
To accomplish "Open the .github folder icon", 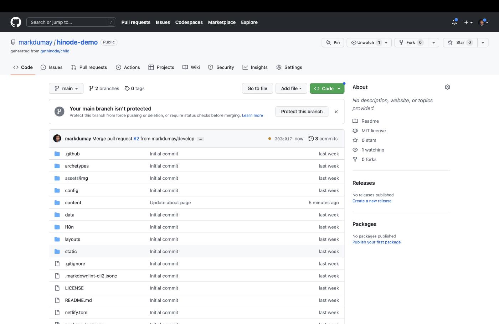I will [x=57, y=154].
